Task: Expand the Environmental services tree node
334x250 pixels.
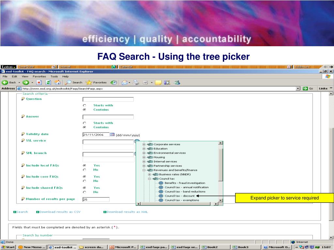Action: click(x=144, y=153)
